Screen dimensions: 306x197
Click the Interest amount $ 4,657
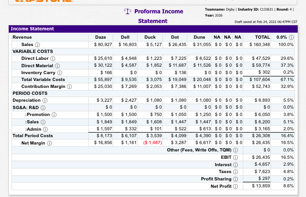pos(262,164)
